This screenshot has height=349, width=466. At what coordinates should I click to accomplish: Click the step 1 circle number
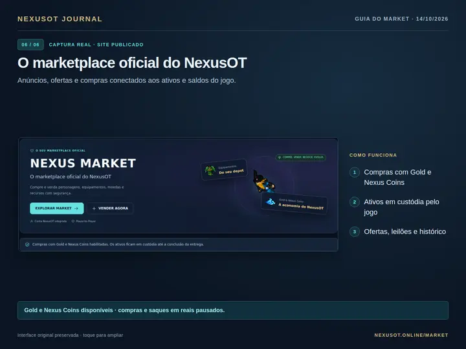pyautogui.click(x=355, y=173)
